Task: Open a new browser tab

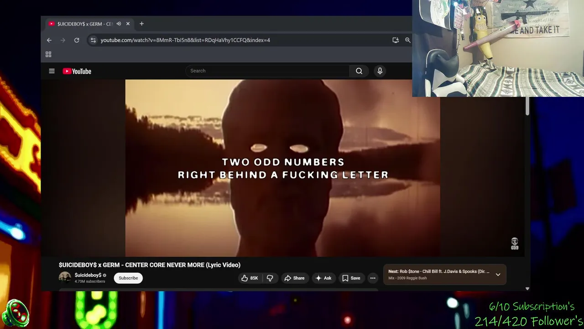Action: tap(141, 24)
